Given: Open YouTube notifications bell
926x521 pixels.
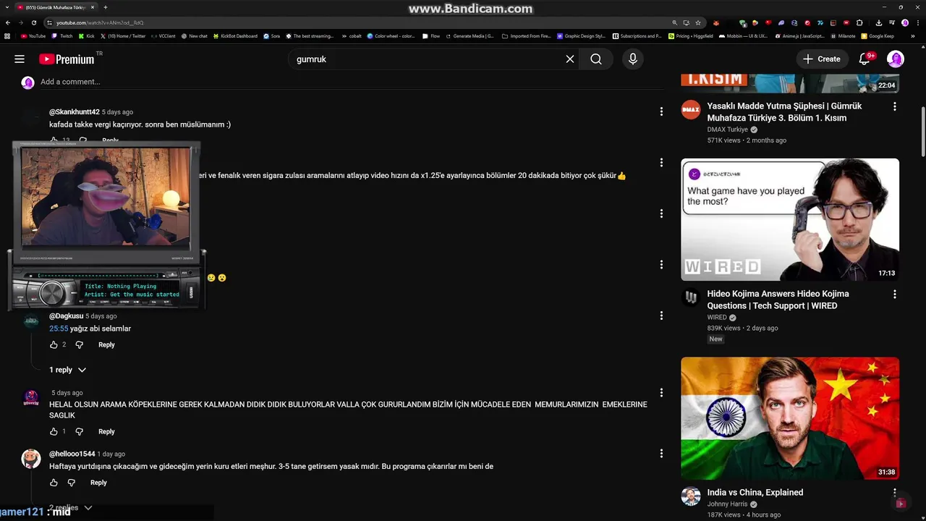Looking at the screenshot, I should 865,59.
